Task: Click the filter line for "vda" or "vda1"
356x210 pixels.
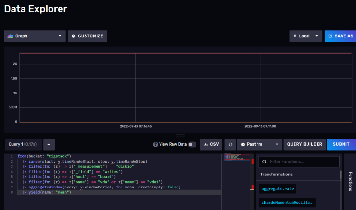Action: tap(92, 182)
